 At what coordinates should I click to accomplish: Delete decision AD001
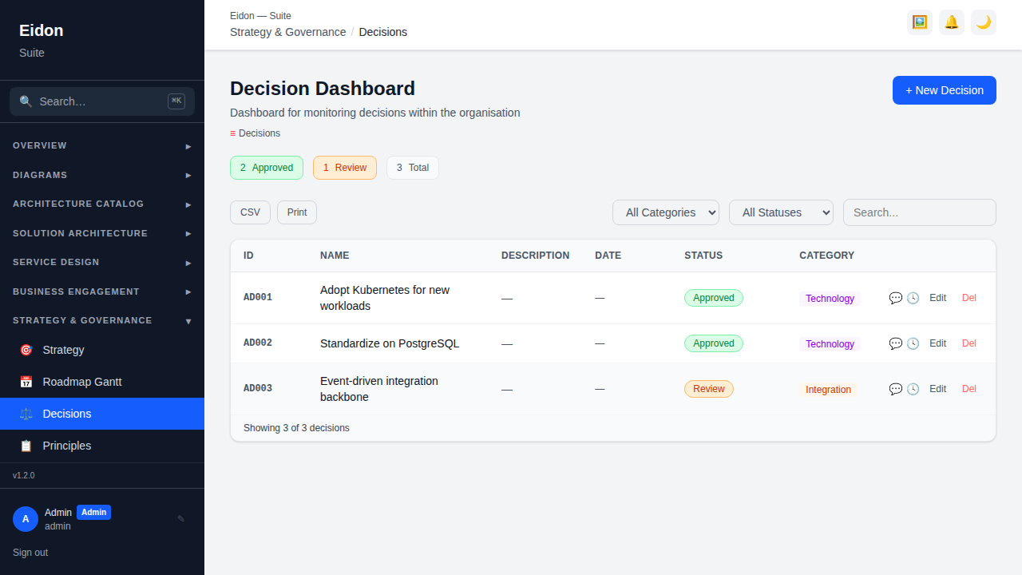click(969, 298)
